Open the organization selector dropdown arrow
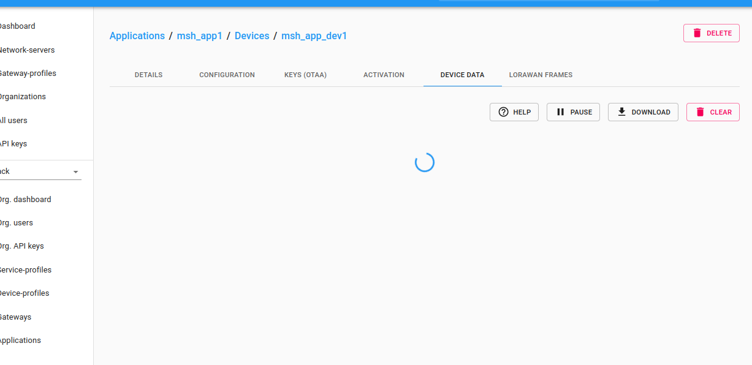The image size is (752, 365). (75, 172)
